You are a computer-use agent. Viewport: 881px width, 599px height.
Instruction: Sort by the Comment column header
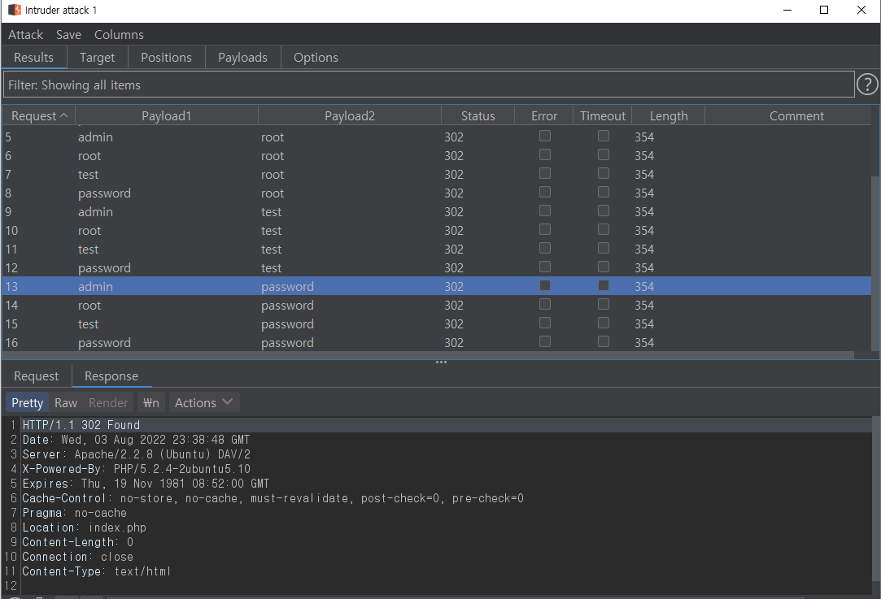pyautogui.click(x=796, y=115)
